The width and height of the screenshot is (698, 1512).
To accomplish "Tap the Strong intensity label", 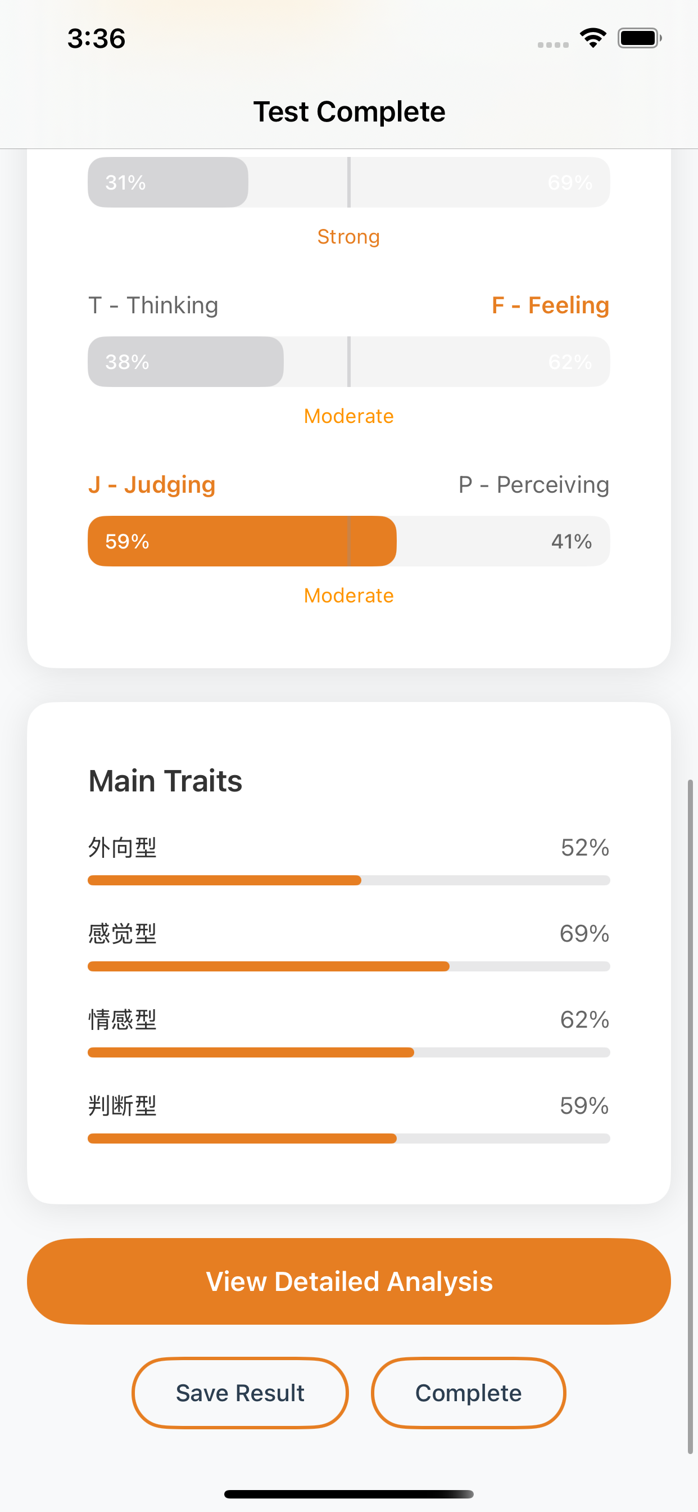I will pos(348,237).
